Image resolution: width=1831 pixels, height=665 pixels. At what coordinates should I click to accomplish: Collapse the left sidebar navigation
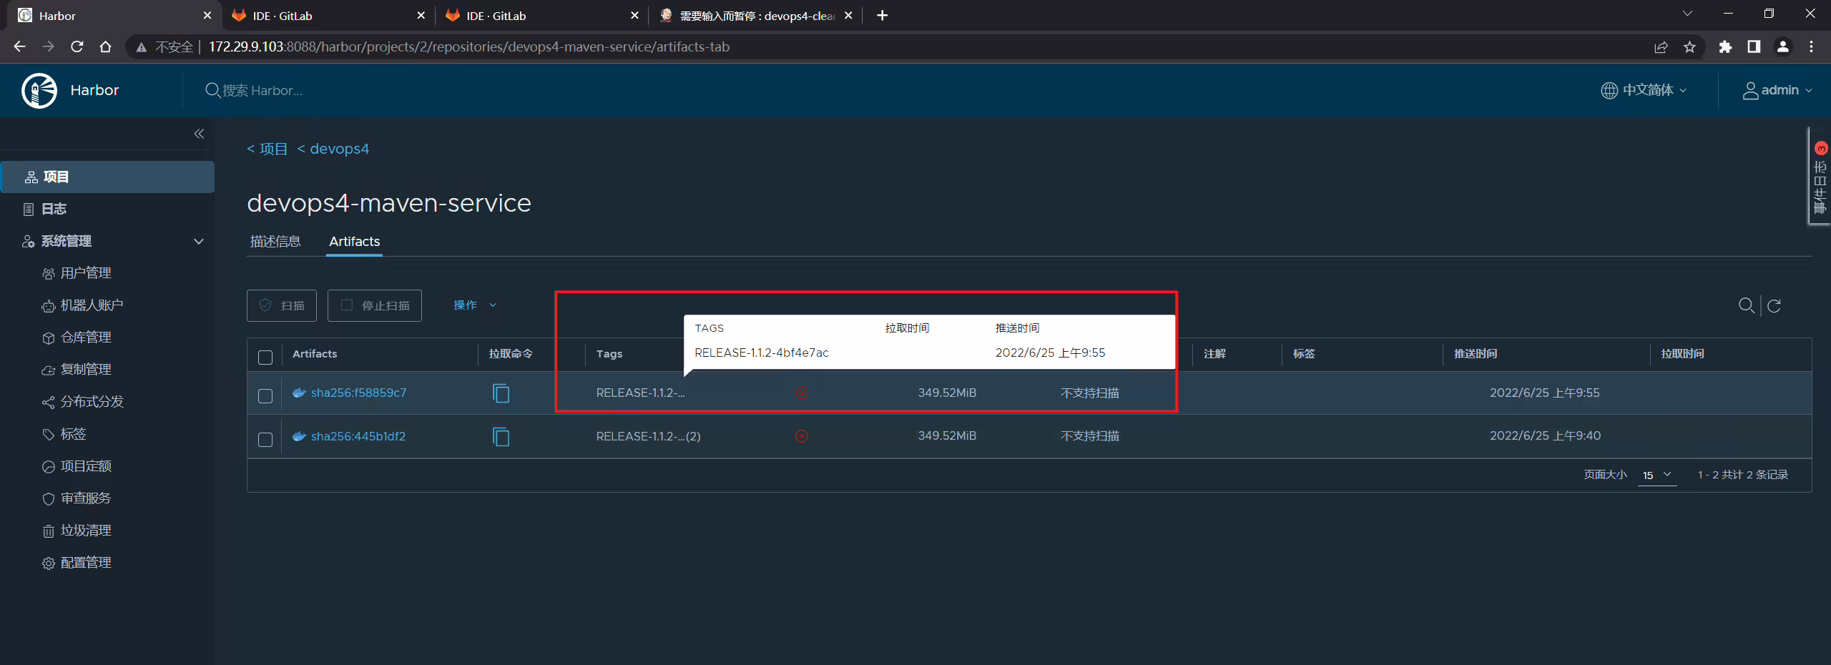pyautogui.click(x=199, y=134)
